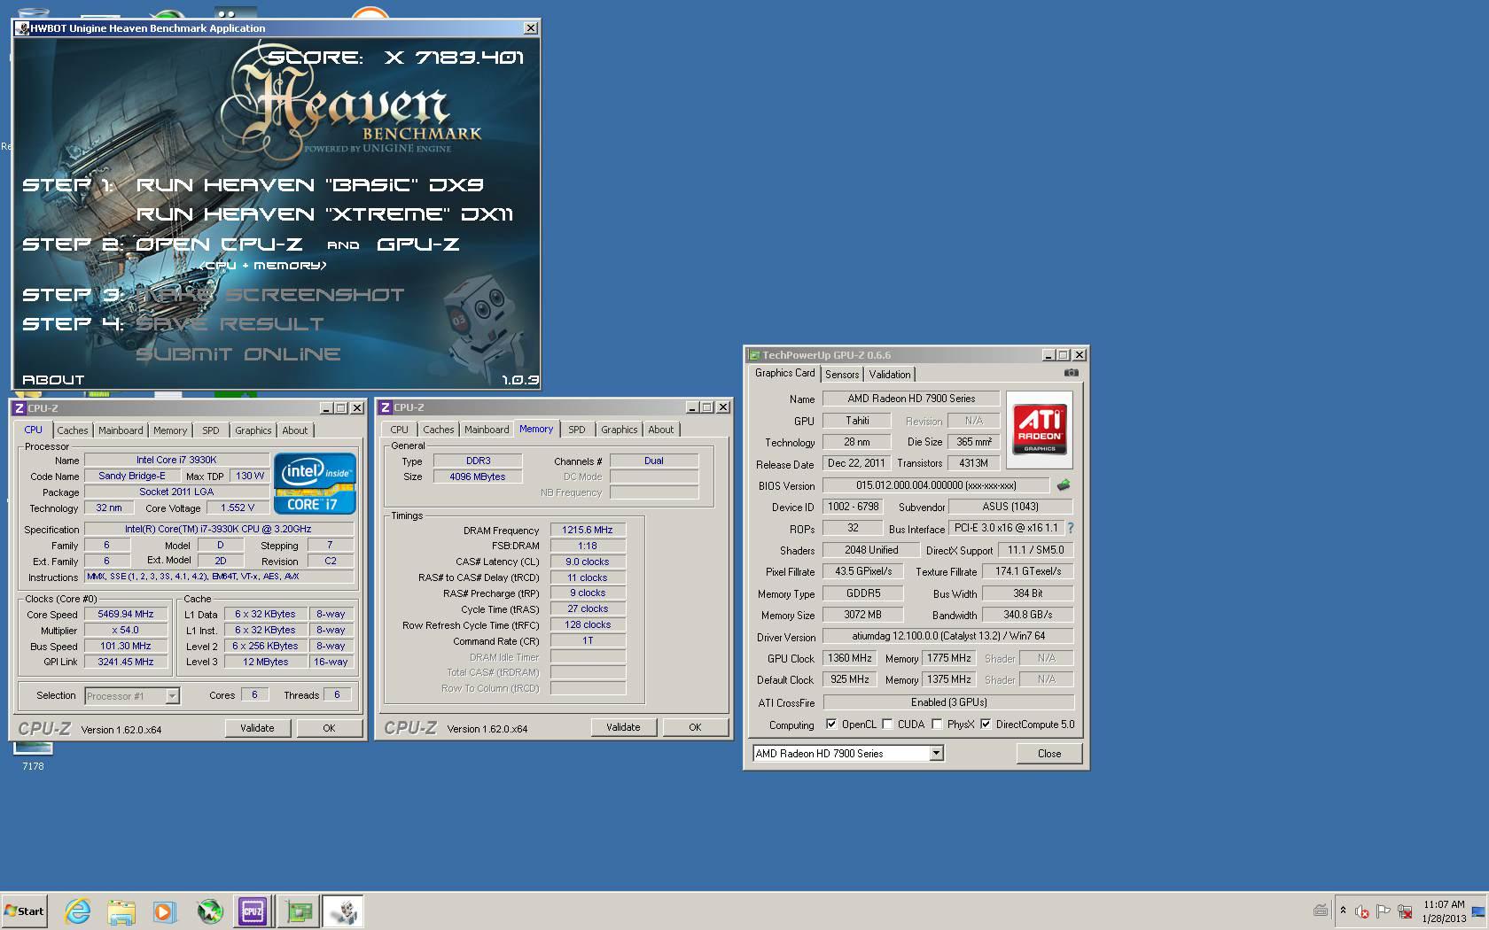
Task: Click Save Result in Heaven window
Action: [230, 324]
